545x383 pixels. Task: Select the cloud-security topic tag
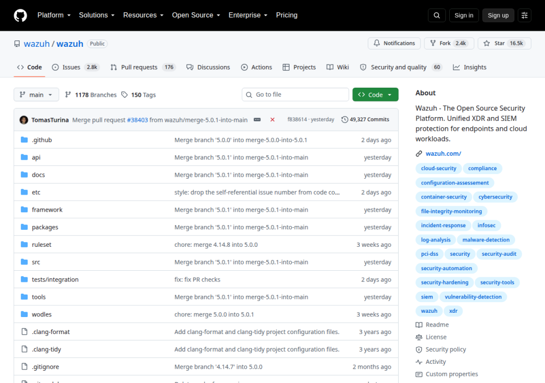pyautogui.click(x=439, y=168)
